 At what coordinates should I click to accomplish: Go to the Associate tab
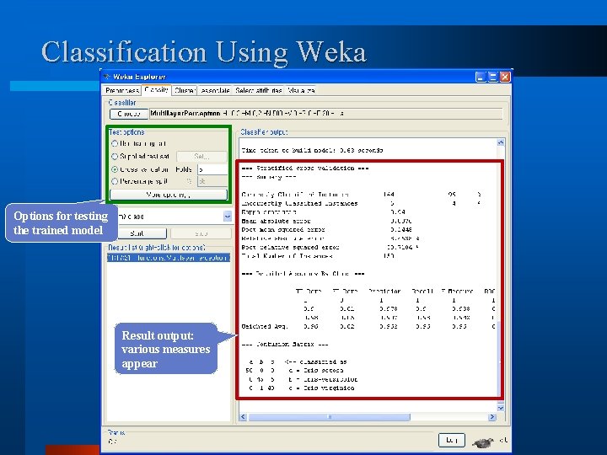(x=215, y=90)
